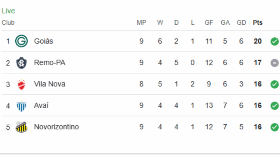
Task: Click Novorizontino green checkmark status icon
Action: point(275,127)
